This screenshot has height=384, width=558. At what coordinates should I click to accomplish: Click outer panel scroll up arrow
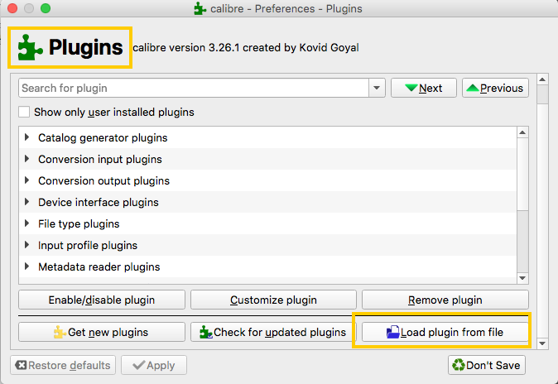click(542, 79)
